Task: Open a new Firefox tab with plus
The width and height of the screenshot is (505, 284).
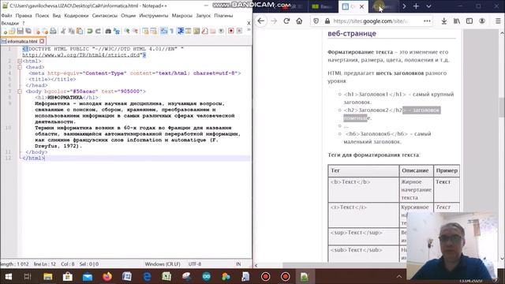Action: tap(416, 6)
